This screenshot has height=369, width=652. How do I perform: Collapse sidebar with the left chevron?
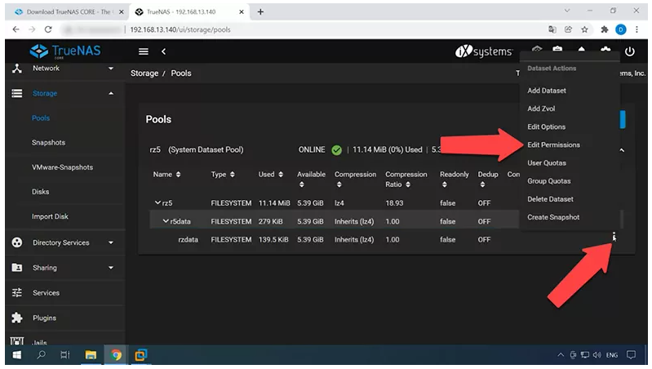(x=163, y=51)
